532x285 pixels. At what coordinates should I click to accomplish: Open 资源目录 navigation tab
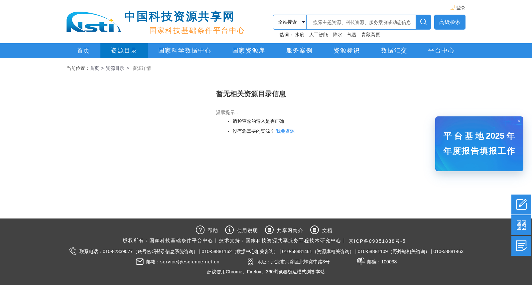pos(124,51)
